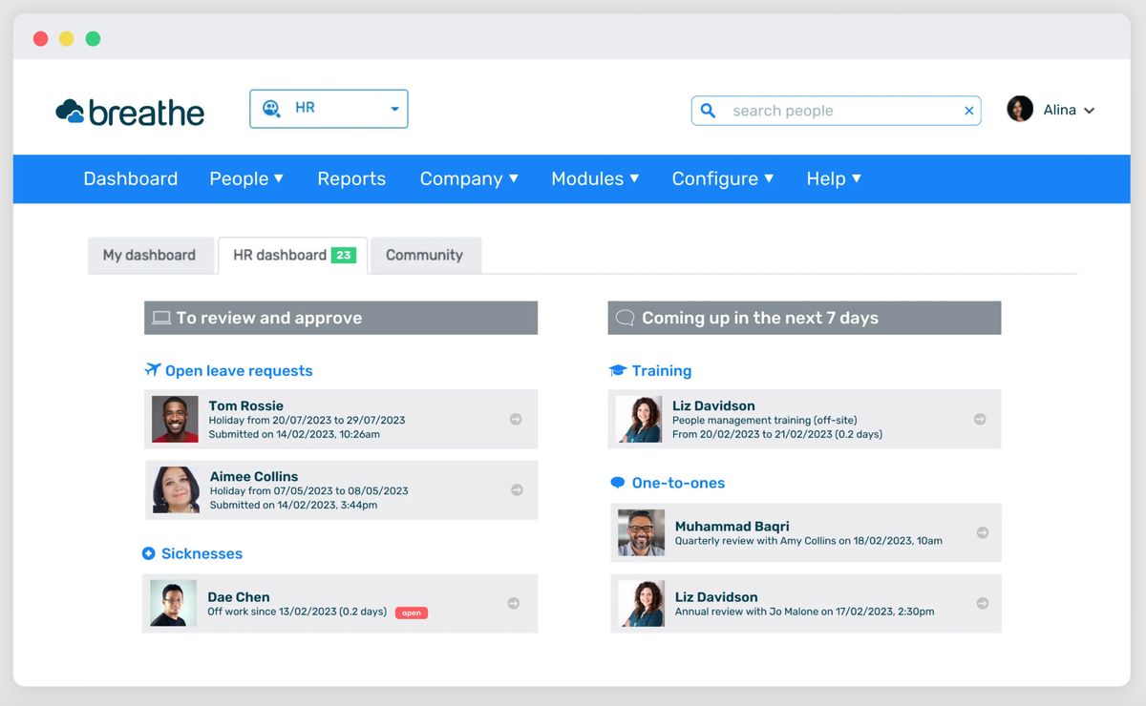Expand the People navigation menu

tap(246, 178)
